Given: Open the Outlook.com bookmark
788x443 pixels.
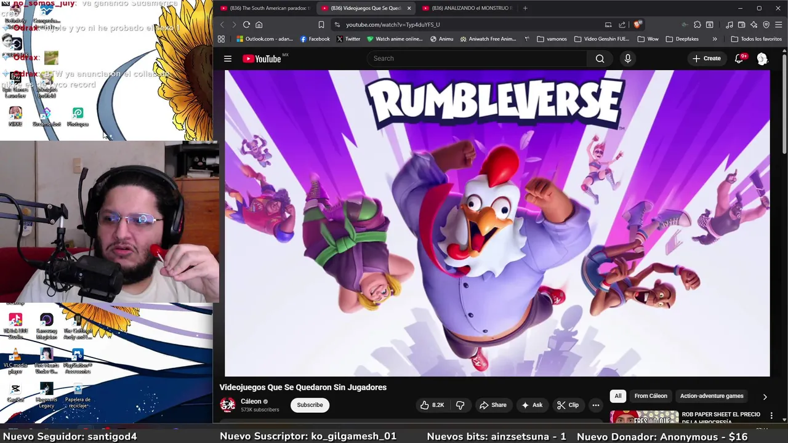Looking at the screenshot, I should pos(265,39).
